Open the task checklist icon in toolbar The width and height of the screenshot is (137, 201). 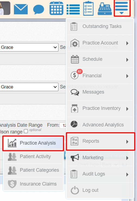pyautogui.click(x=88, y=8)
